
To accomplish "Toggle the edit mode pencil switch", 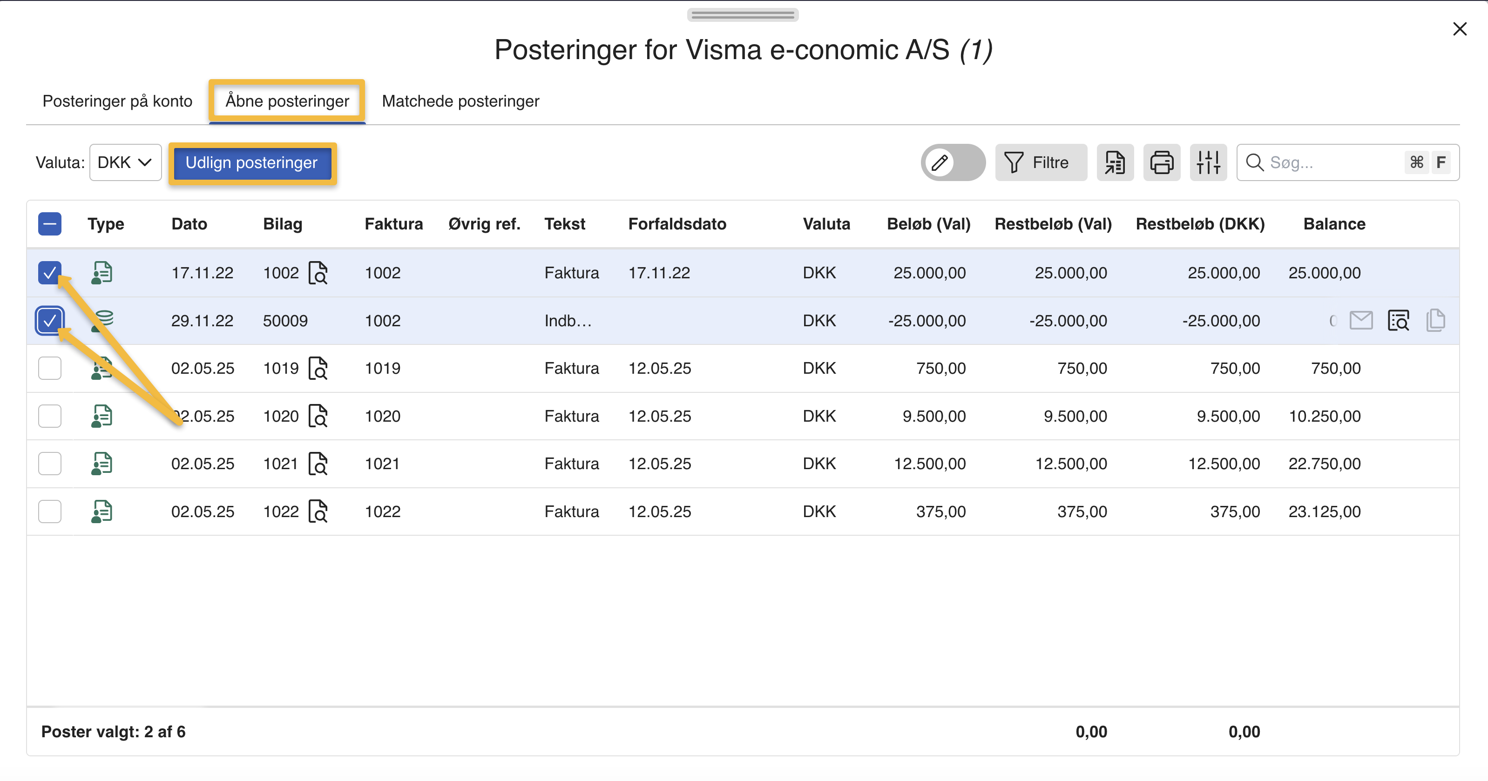I will tap(953, 162).
